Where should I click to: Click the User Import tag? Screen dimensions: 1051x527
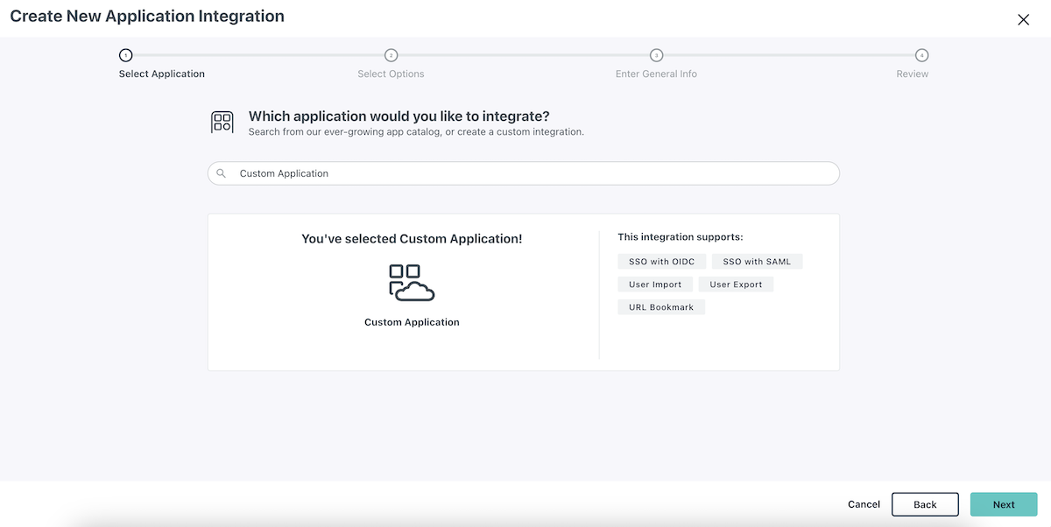[655, 285]
